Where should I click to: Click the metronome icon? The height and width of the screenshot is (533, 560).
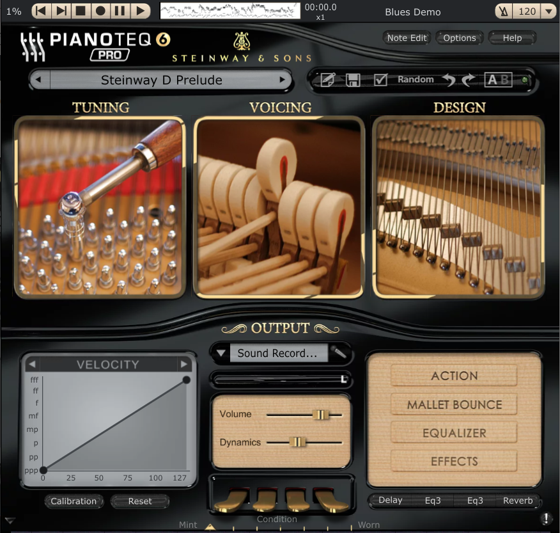pyautogui.click(x=506, y=12)
